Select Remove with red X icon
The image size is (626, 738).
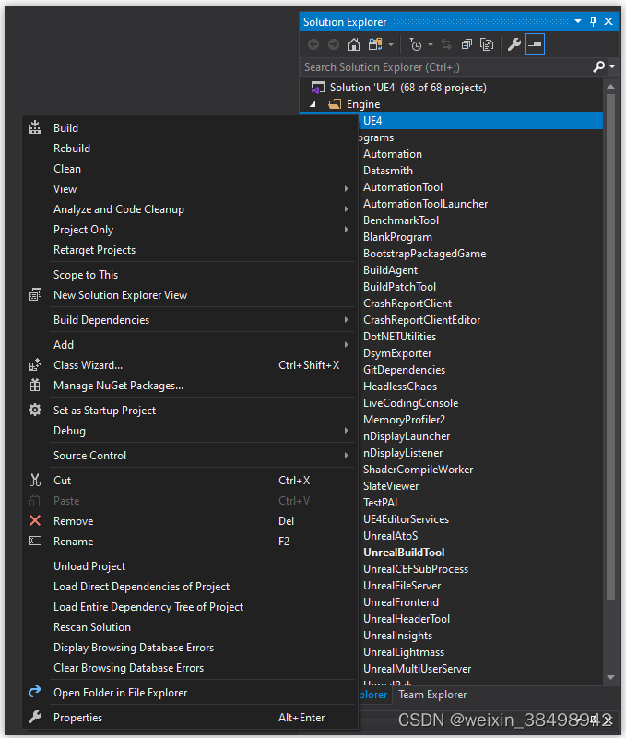point(190,521)
